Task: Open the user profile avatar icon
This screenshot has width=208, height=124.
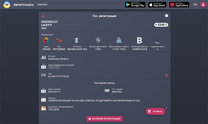Action: pyautogui.click(x=203, y=5)
